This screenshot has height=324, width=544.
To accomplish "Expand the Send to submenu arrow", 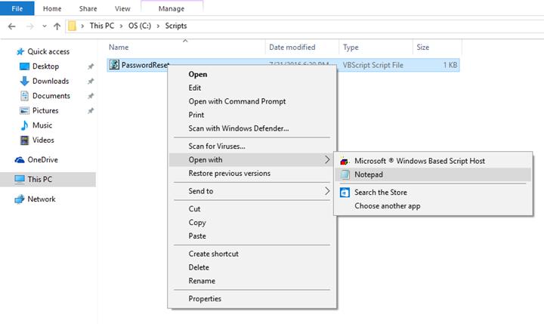I will [x=327, y=192].
